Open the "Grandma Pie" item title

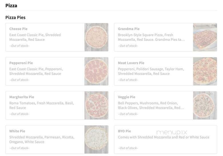(129, 29)
